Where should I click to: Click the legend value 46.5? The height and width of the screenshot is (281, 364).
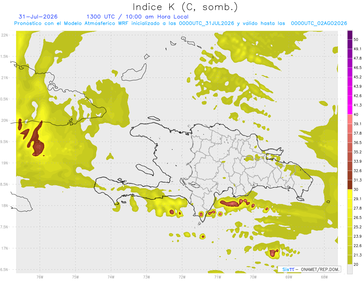tap(358, 68)
